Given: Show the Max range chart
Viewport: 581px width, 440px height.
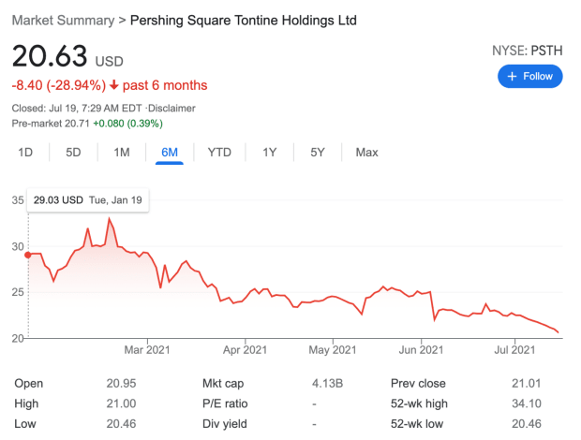Looking at the screenshot, I should [366, 153].
